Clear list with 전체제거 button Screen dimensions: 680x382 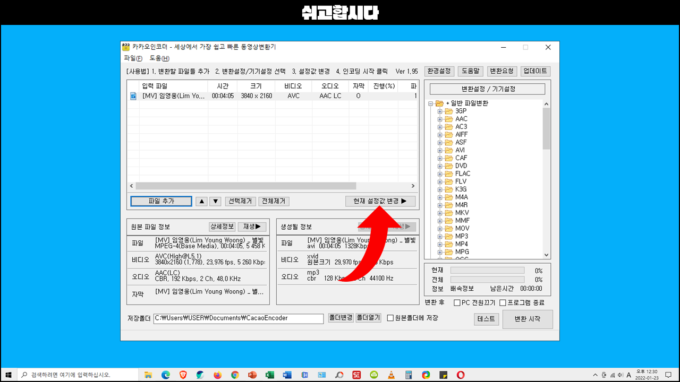tap(274, 201)
